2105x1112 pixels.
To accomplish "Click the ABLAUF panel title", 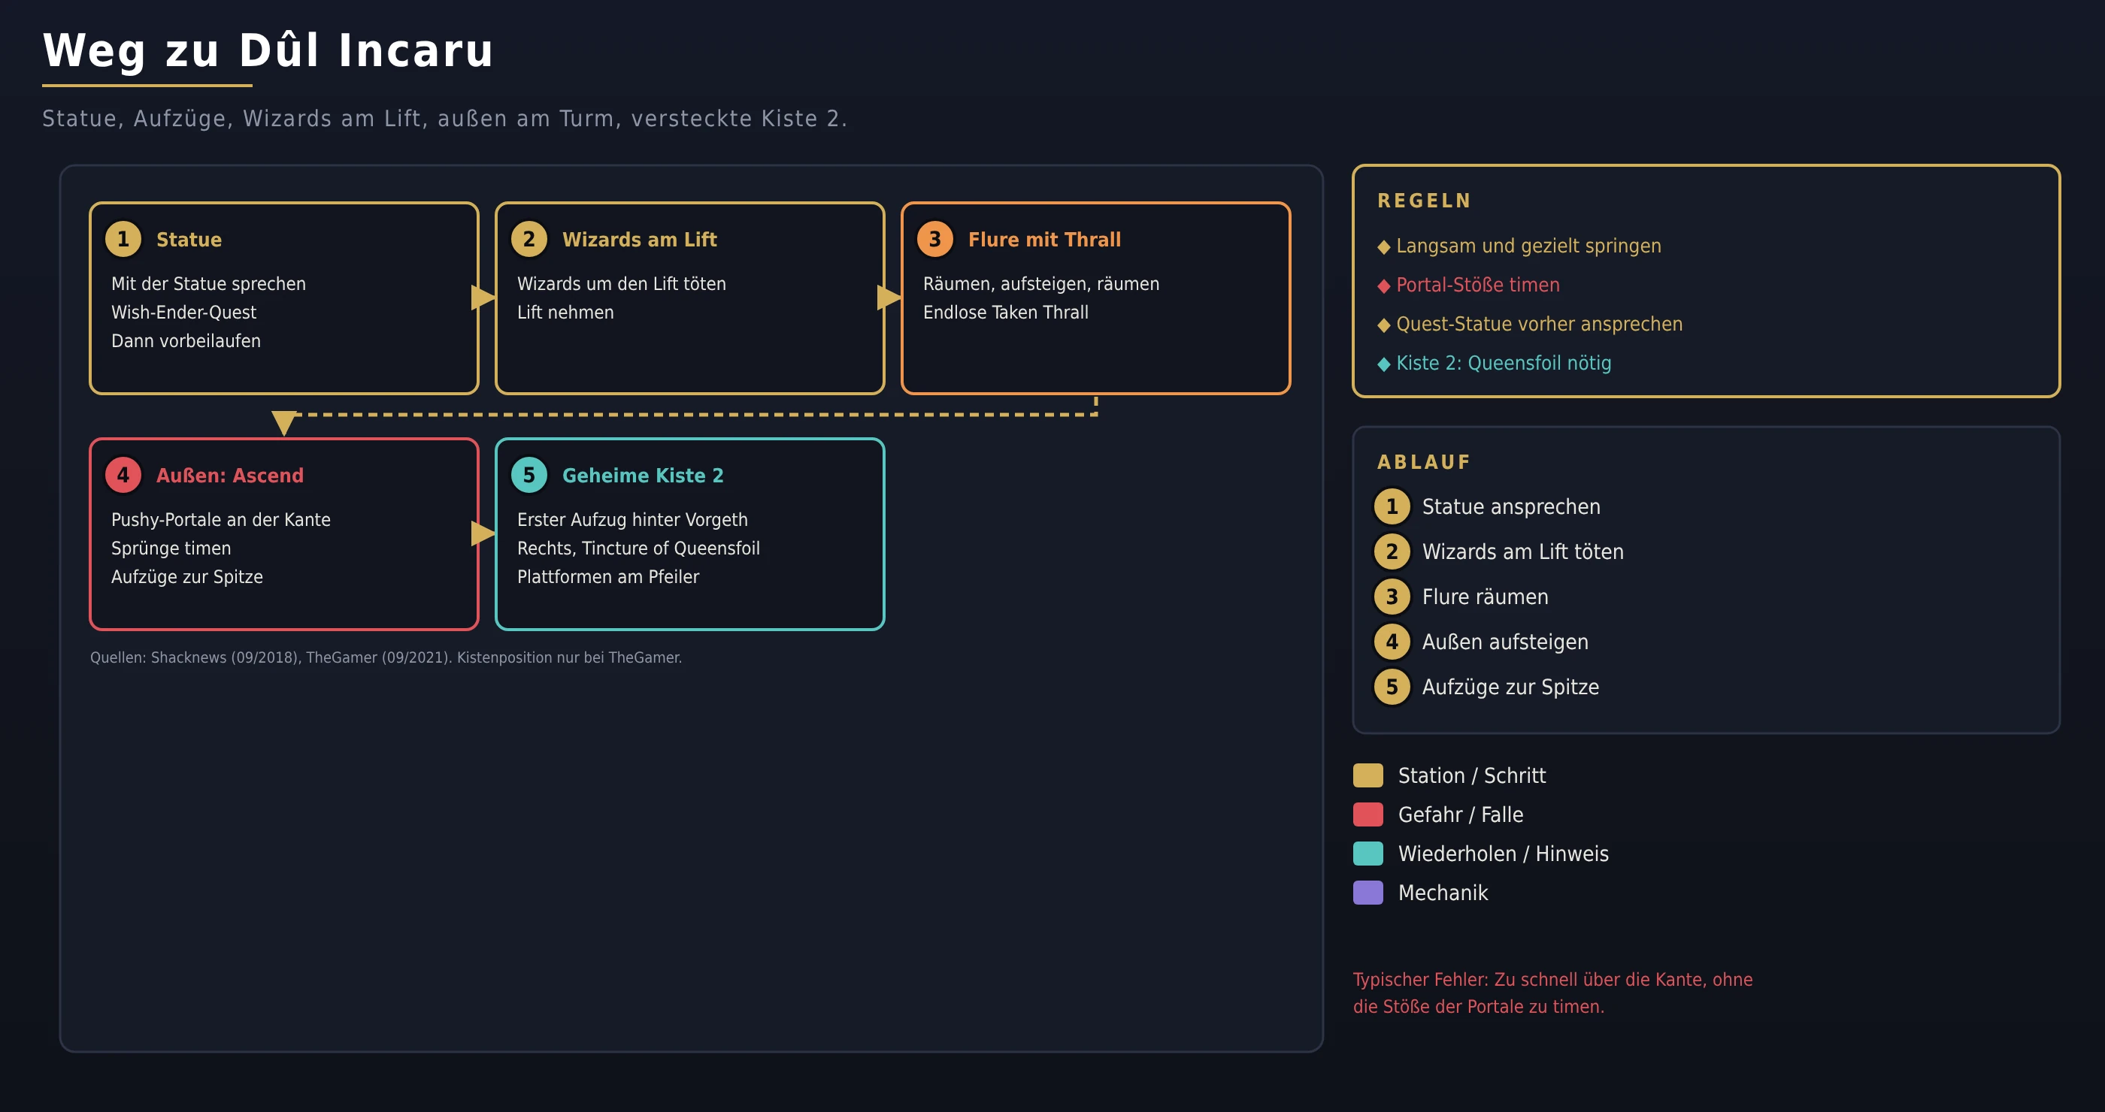I will coord(1425,462).
